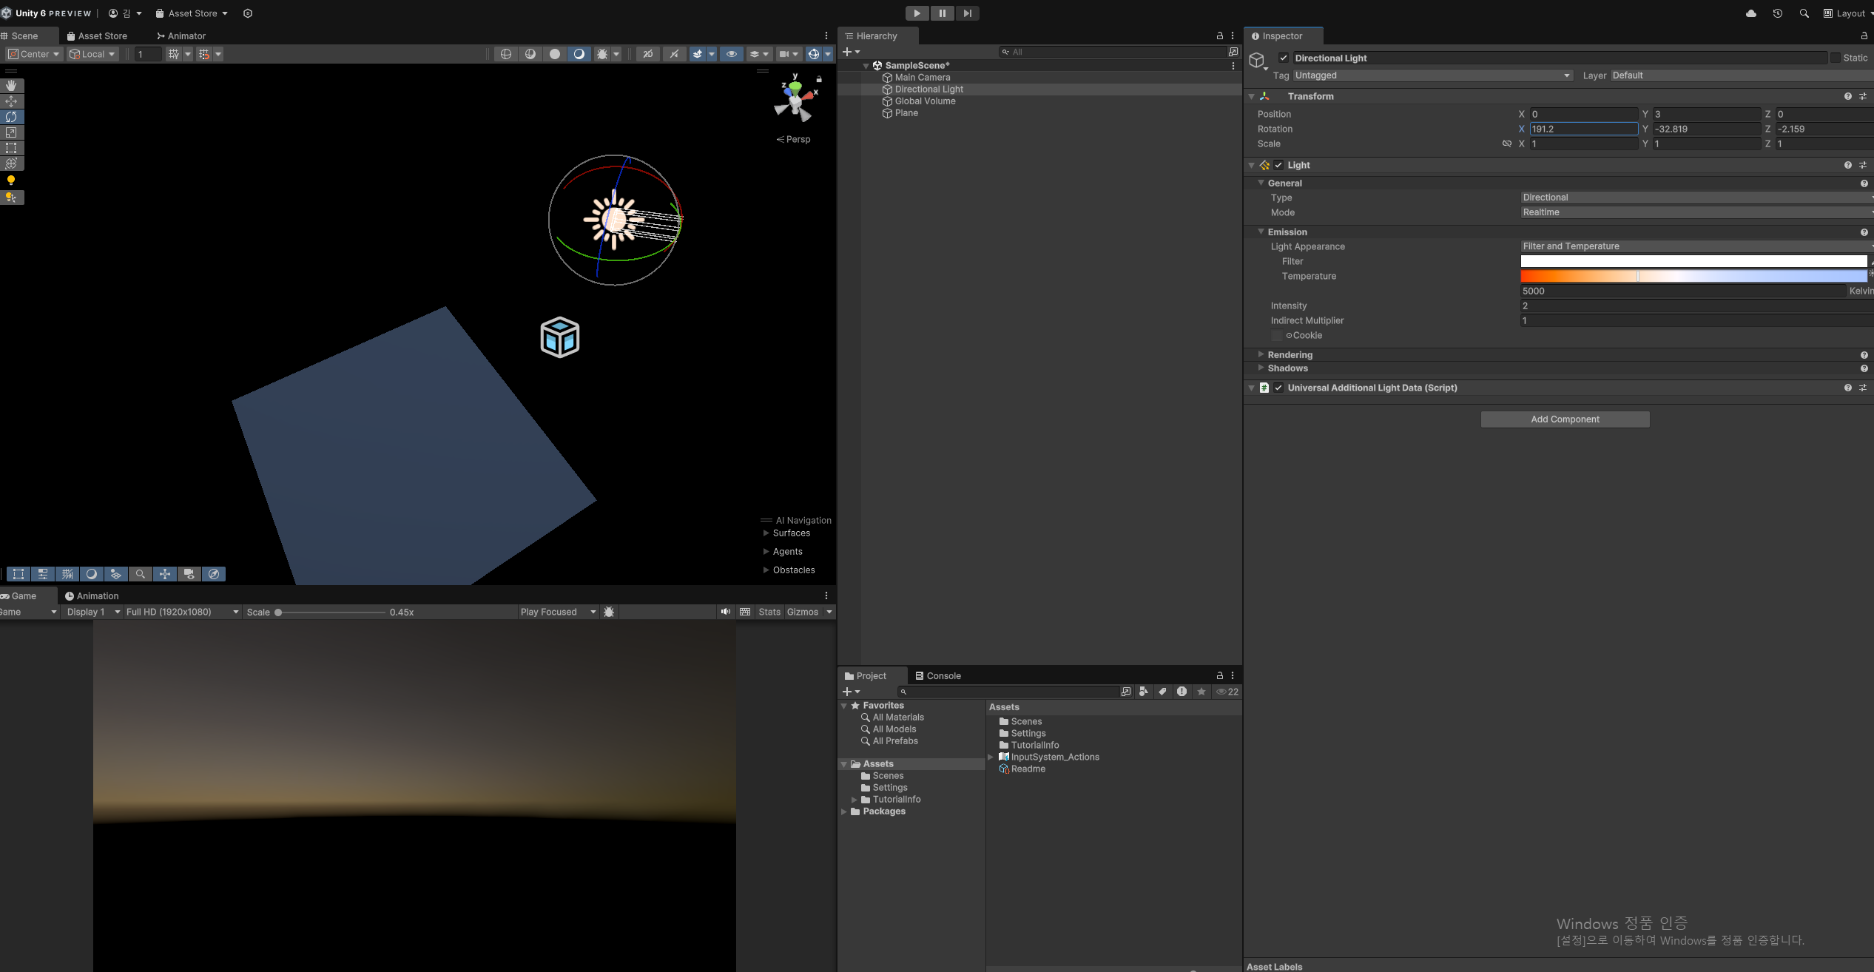Open the Full HD resolution dropdown
Screen dimensions: 1874x972
pyautogui.click(x=182, y=612)
